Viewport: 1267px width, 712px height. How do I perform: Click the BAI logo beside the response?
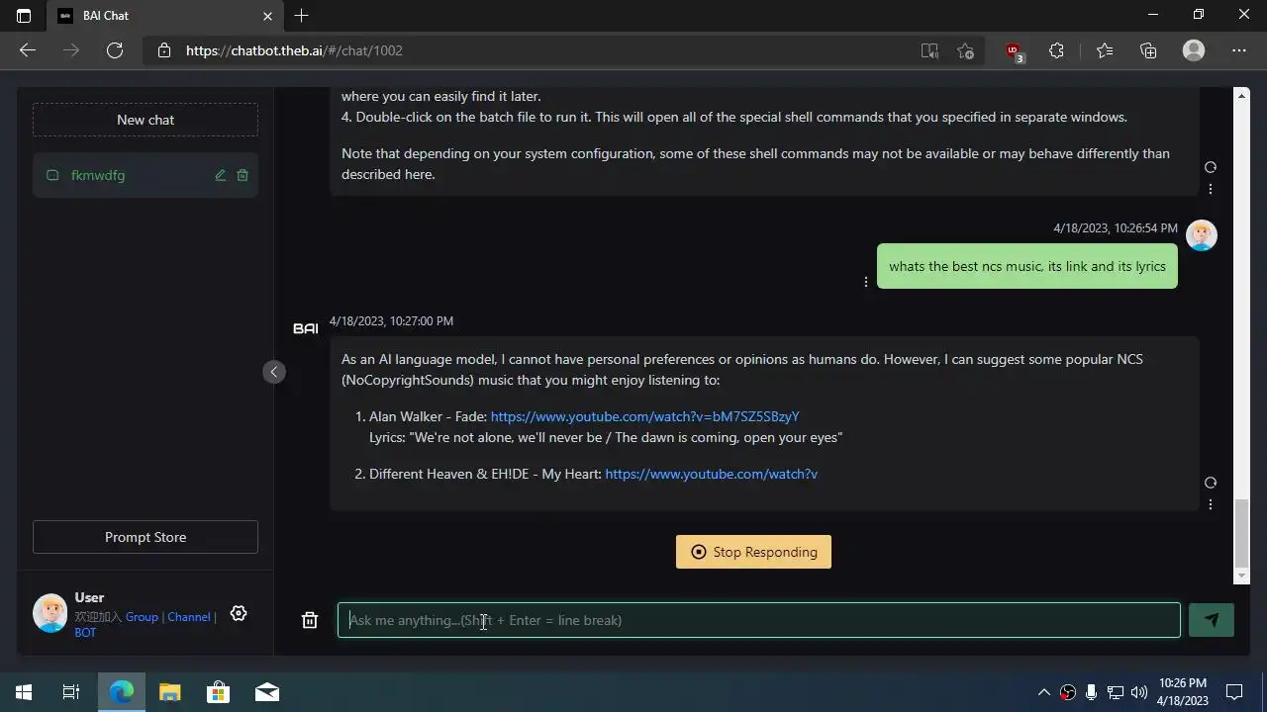tap(306, 328)
